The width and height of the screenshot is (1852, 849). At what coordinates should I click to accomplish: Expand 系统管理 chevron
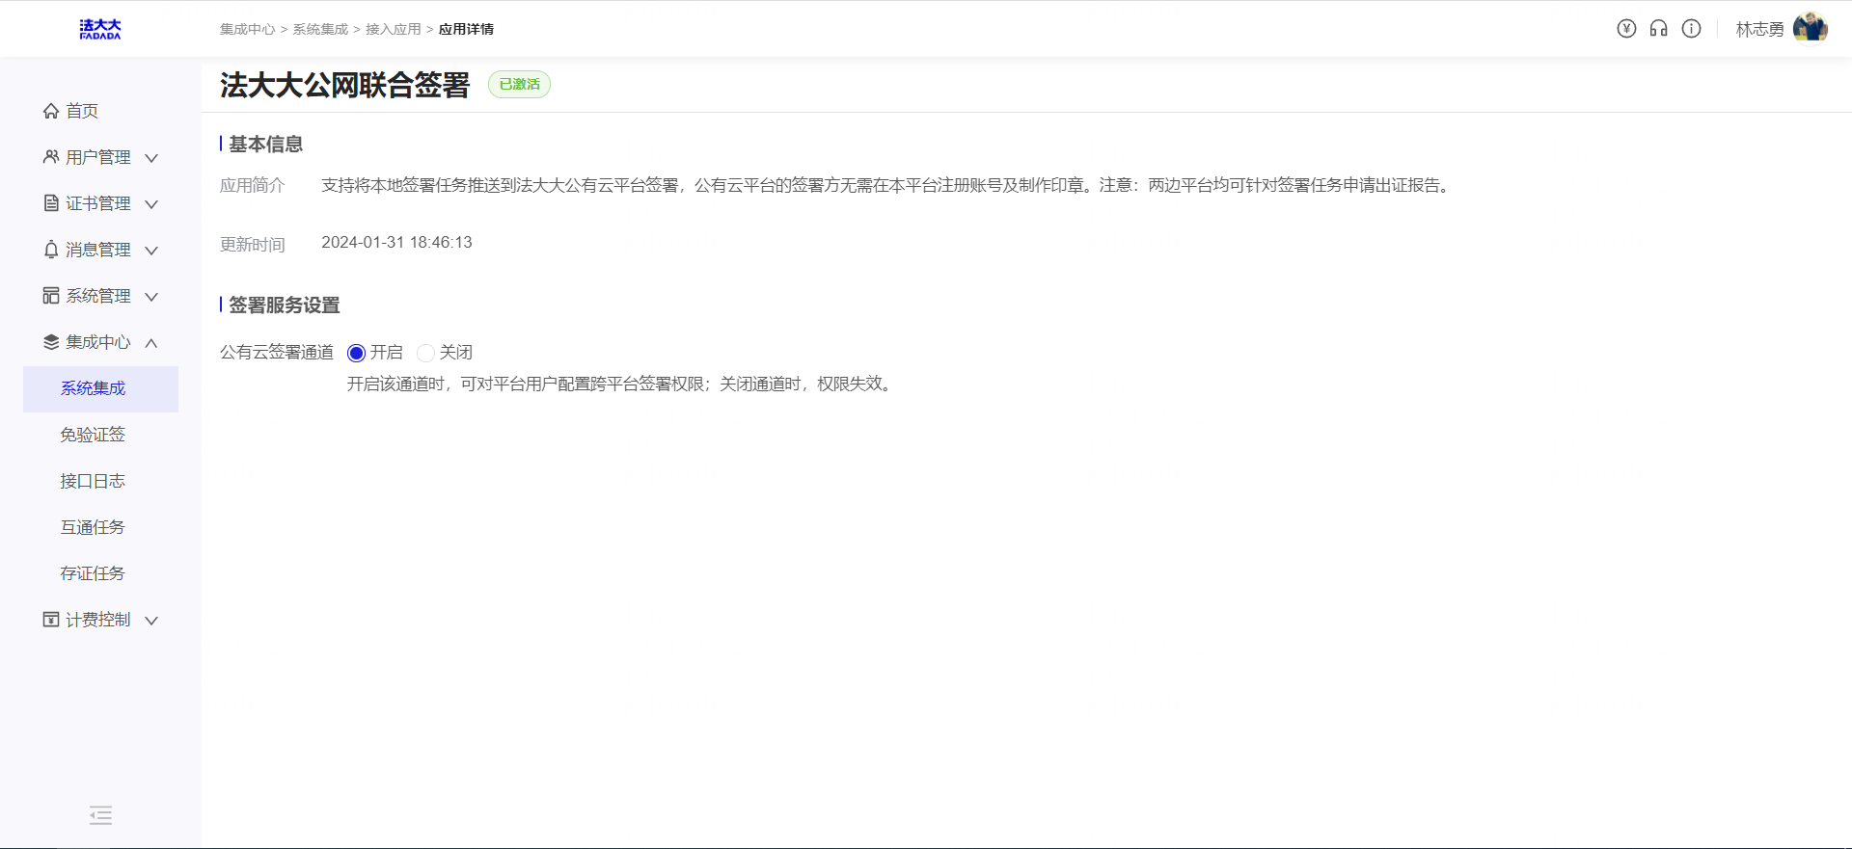[151, 297]
